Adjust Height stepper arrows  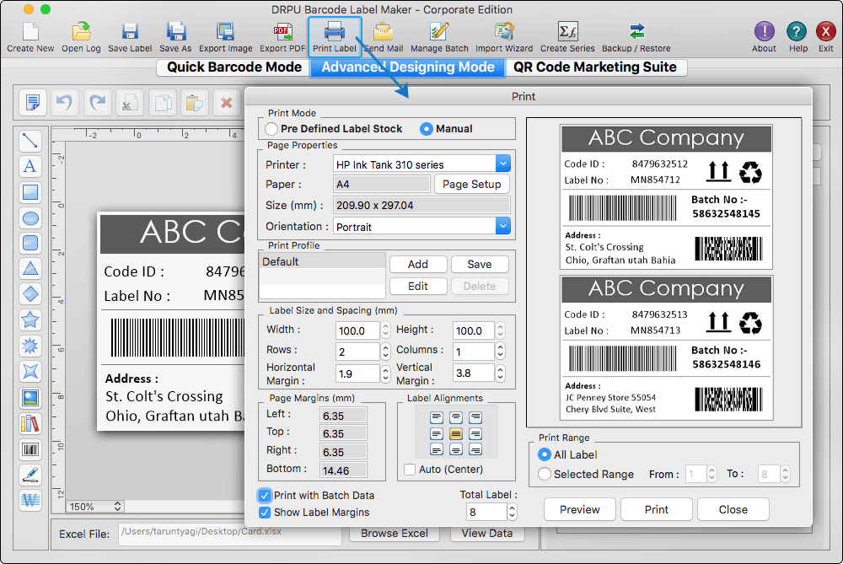click(x=501, y=330)
